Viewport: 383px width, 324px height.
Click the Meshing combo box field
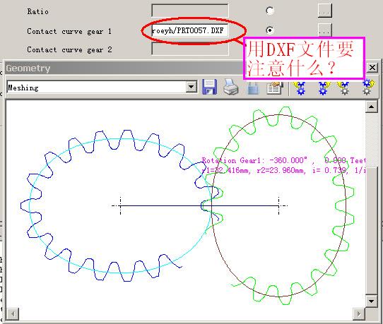coord(102,87)
